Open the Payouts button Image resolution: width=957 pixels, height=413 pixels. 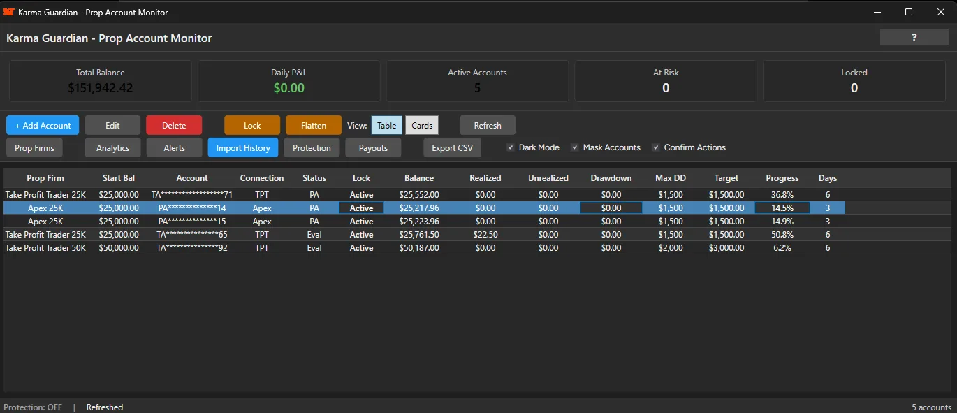373,147
